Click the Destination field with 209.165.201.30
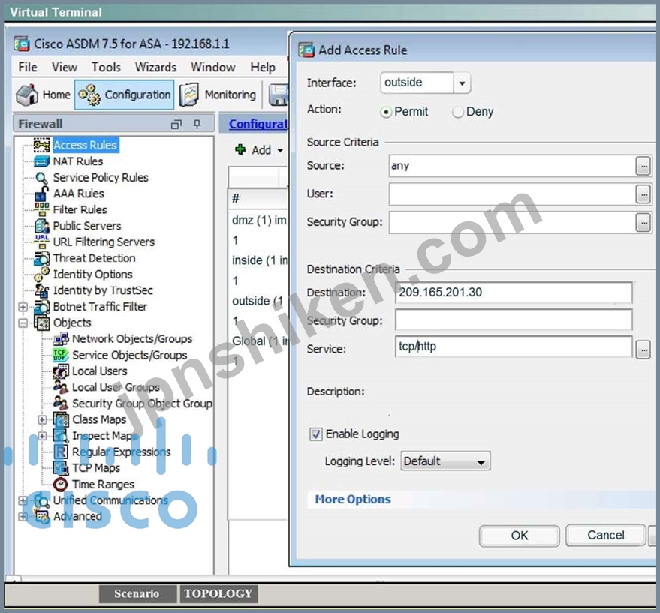This screenshot has width=660, height=613. pyautogui.click(x=514, y=293)
